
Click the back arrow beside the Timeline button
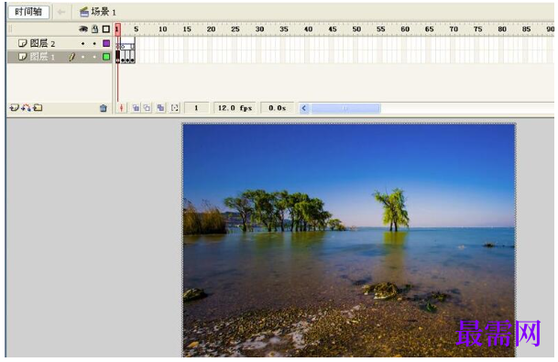(61, 12)
